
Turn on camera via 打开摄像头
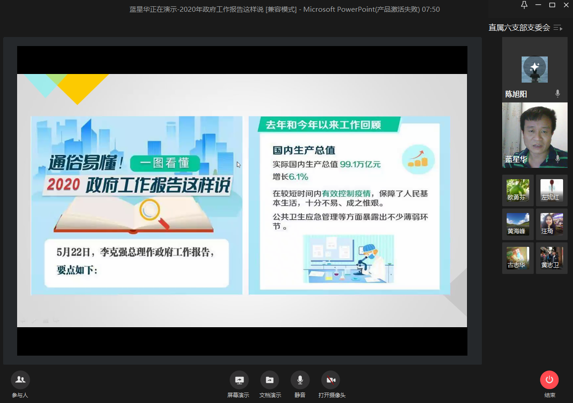[x=331, y=380]
